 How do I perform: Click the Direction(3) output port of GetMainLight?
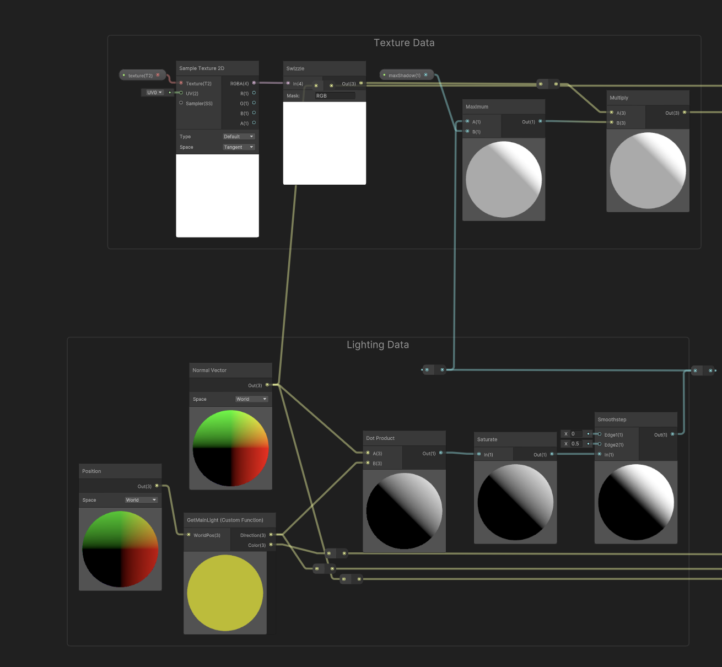(271, 535)
